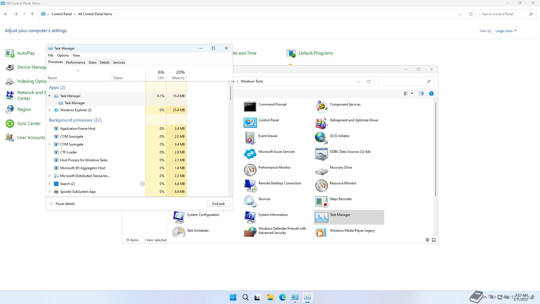
Task: Click Control Panel breadcrumb link
Action: coord(62,14)
